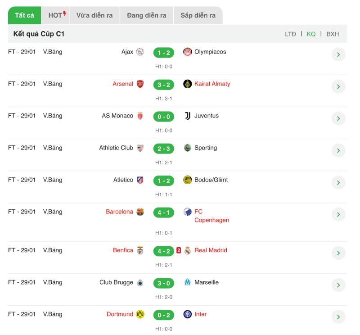360x335 pixels.
Task: Open Club Brugge vs Marseille details arrow
Action: click(338, 285)
